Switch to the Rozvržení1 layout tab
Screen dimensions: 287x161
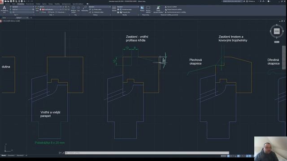(x=11, y=156)
